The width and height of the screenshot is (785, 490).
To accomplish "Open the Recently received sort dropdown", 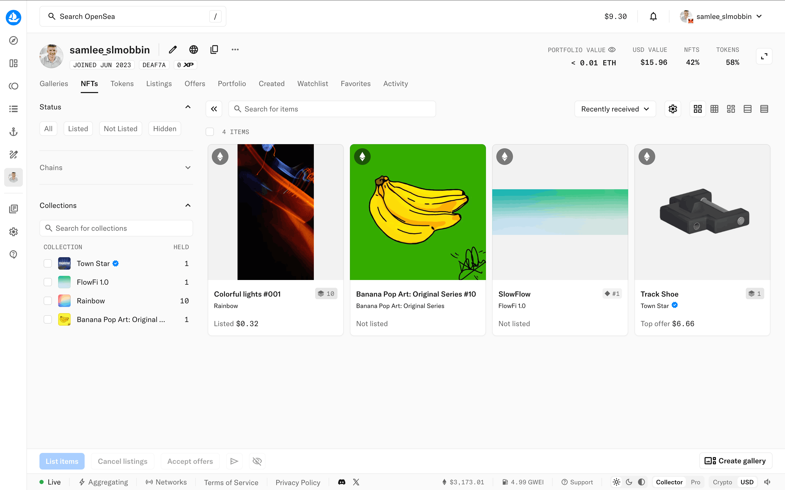I will (615, 109).
